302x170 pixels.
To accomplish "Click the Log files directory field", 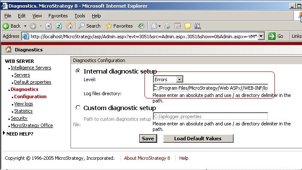I will (211, 88).
